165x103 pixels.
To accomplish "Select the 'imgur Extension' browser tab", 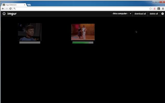I will pos(14,5).
